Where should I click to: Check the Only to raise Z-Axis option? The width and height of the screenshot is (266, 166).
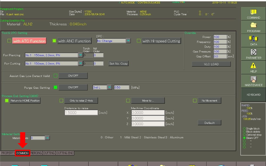(61, 100)
